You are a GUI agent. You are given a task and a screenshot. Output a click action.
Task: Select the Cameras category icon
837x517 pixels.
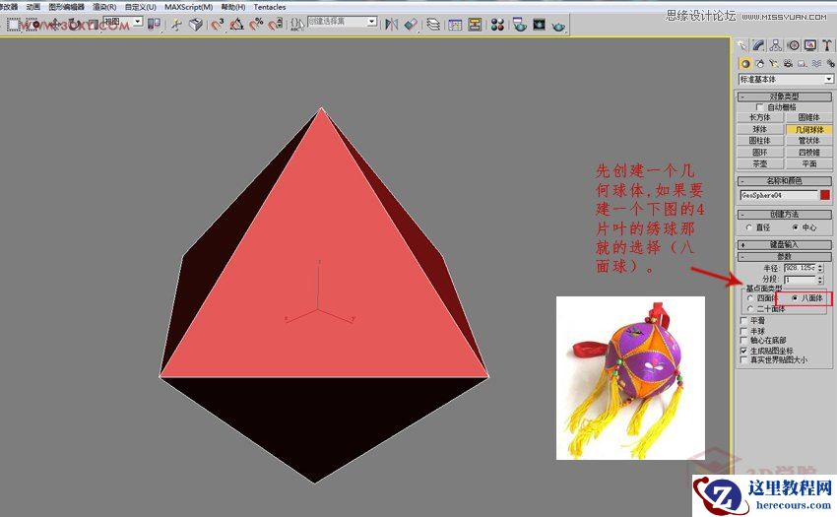(788, 64)
